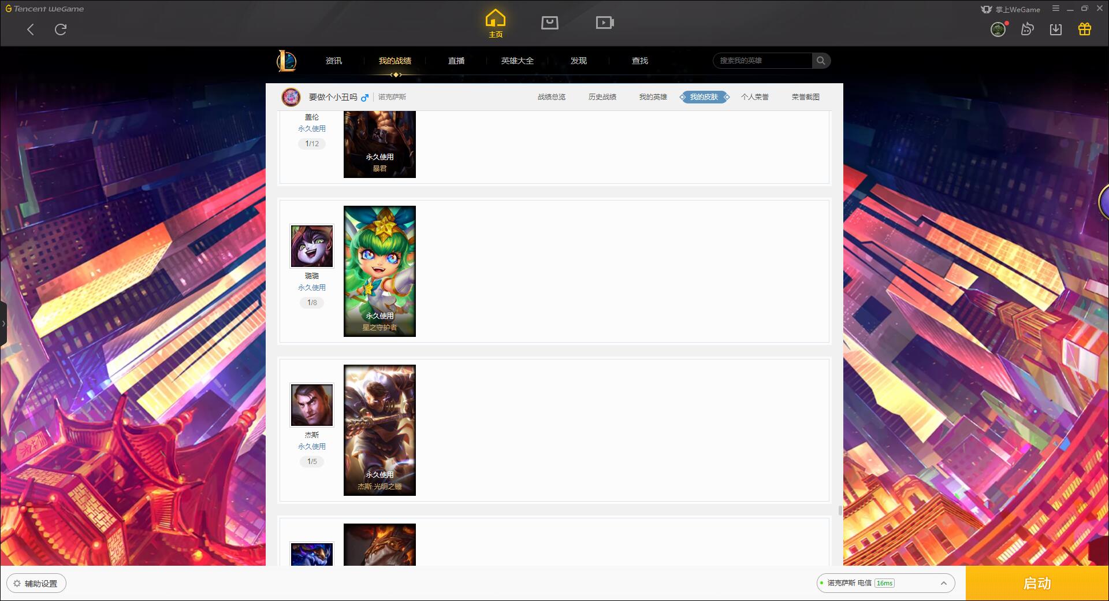1109x601 pixels.
Task: Open the store shop icon
Action: tap(549, 23)
